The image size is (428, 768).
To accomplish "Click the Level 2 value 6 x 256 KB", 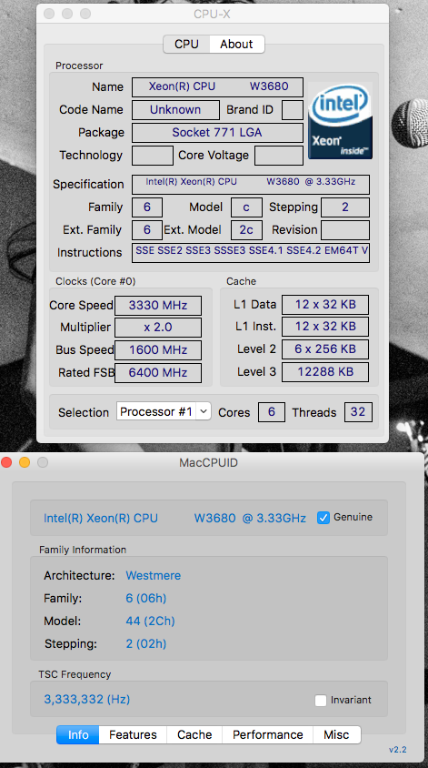I will tap(325, 349).
